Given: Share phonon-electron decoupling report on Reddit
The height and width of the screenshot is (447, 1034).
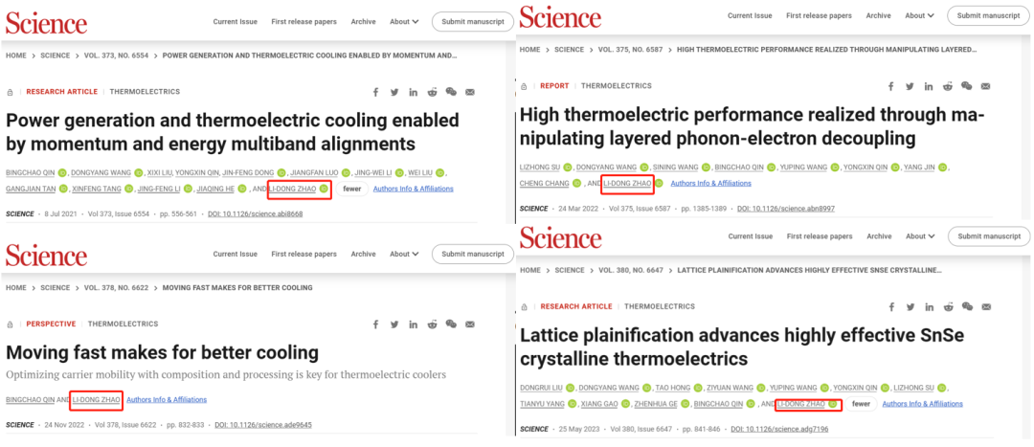Looking at the screenshot, I should (948, 86).
